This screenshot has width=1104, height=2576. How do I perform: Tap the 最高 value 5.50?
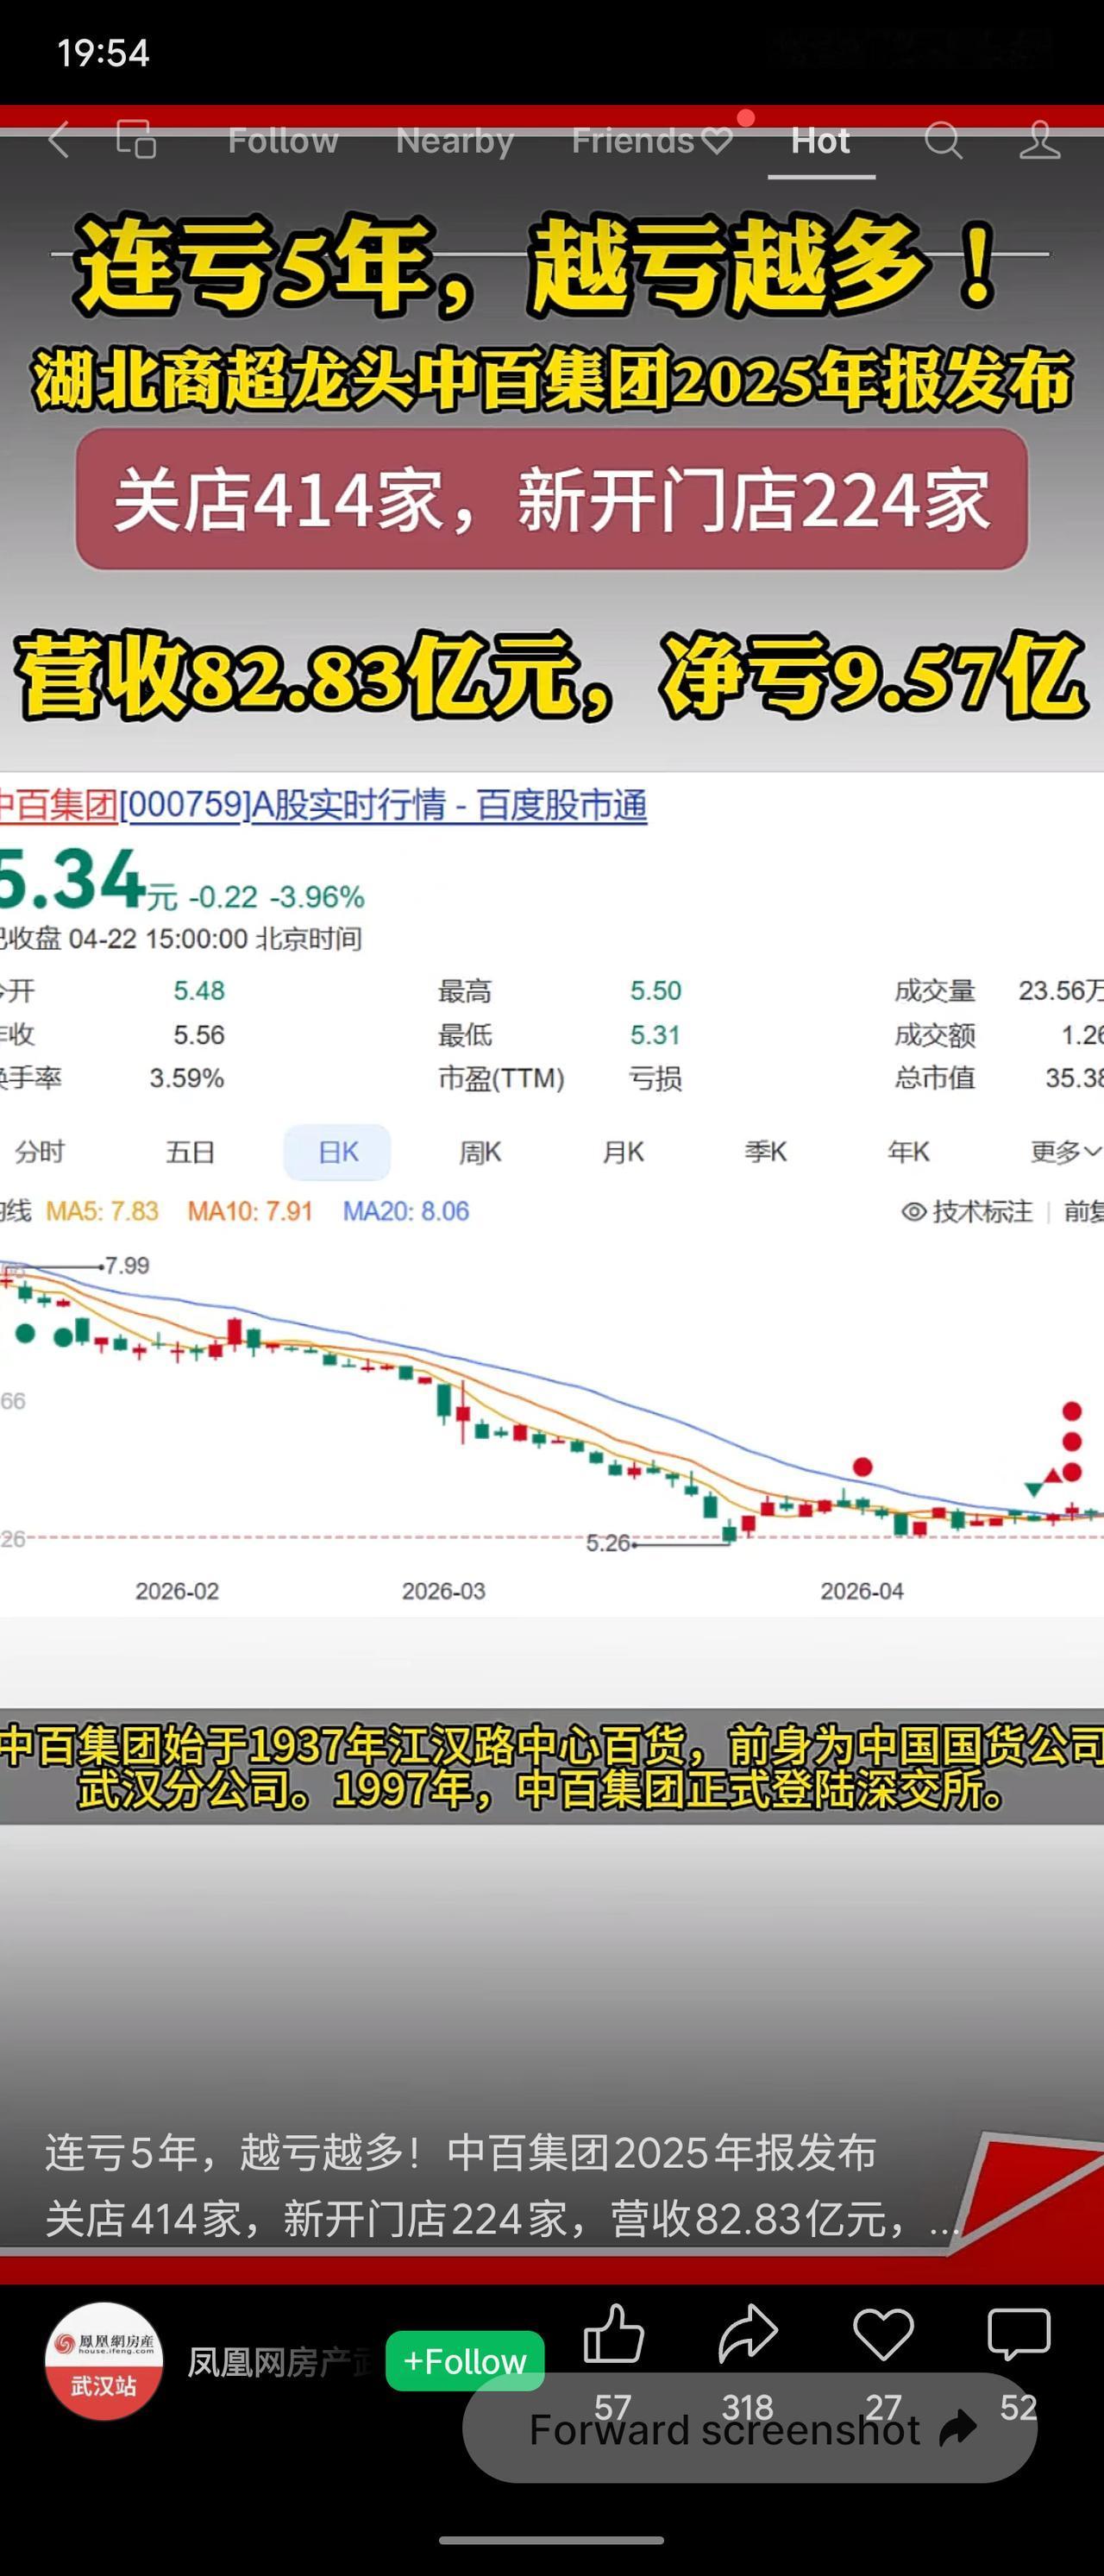(x=655, y=991)
